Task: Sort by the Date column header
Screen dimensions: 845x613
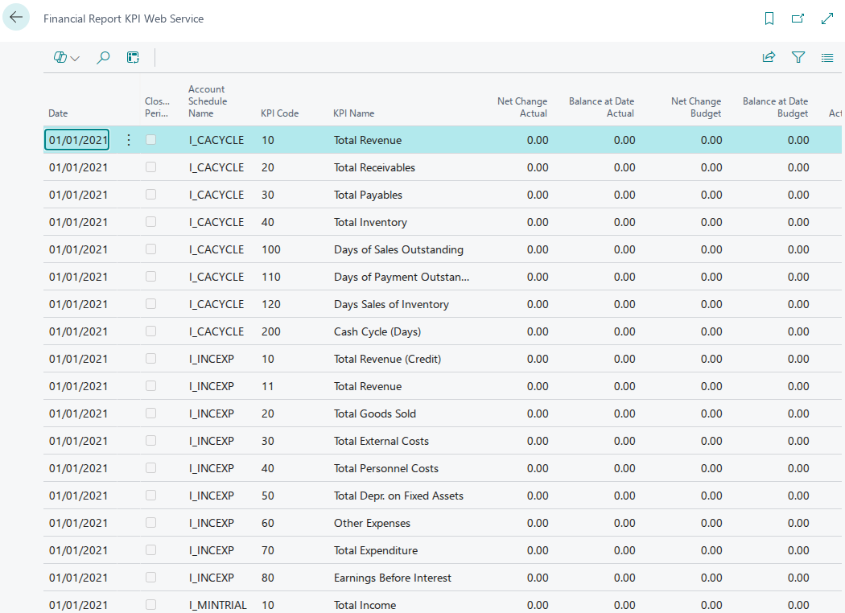Action: (58, 113)
